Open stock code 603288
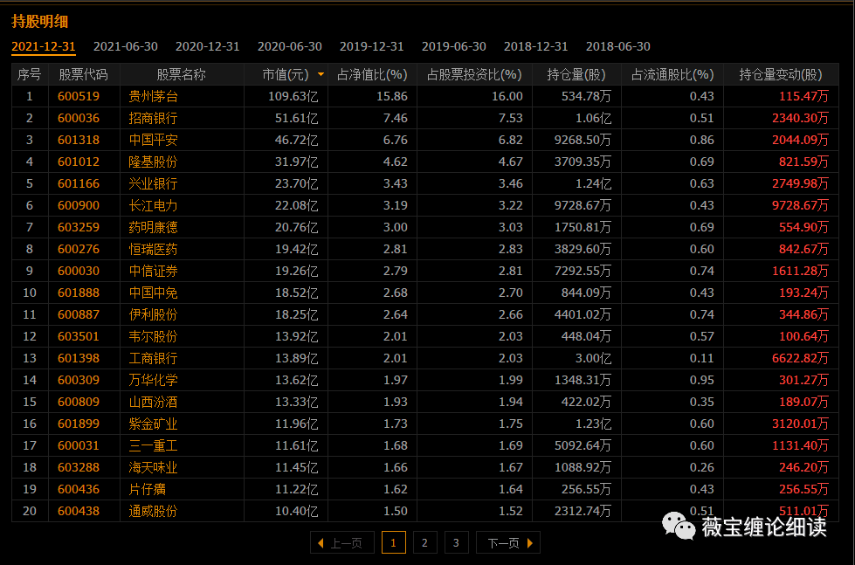The image size is (855, 565). coord(79,467)
